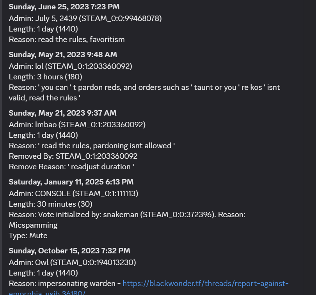316x295 pixels.
Task: Click the 'Reason: read the rules, favoritism' line
Action: tap(67, 40)
